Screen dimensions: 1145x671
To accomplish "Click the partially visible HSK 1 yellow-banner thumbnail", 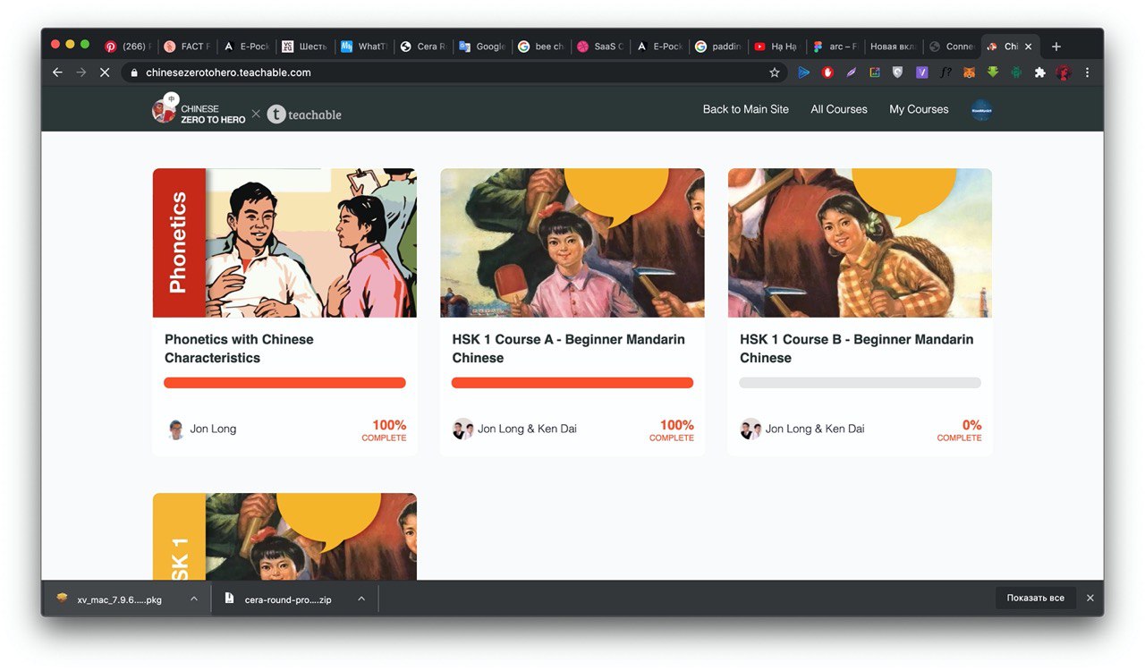I will pyautogui.click(x=284, y=536).
